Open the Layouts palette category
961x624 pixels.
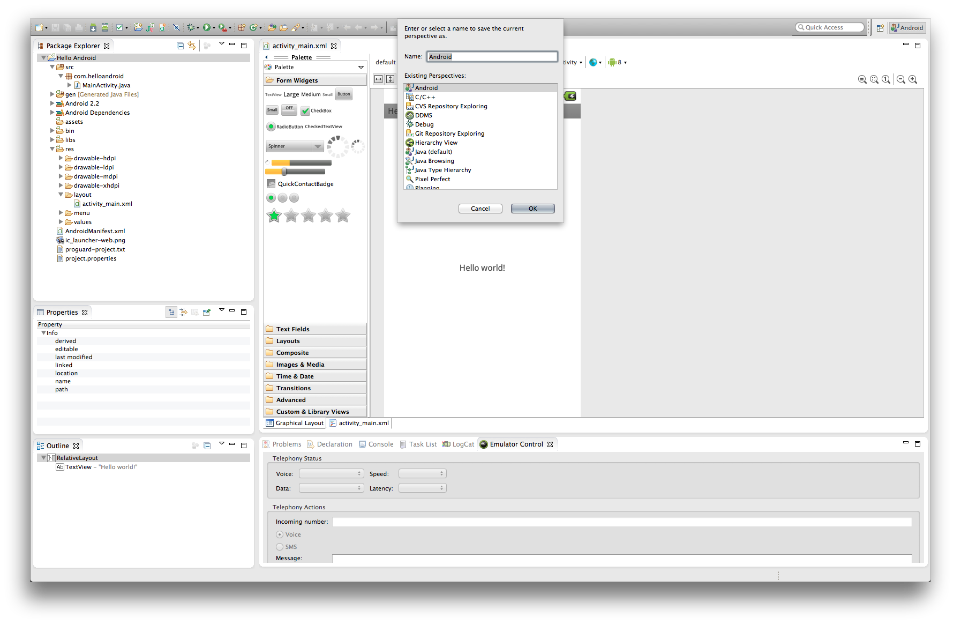pos(315,341)
